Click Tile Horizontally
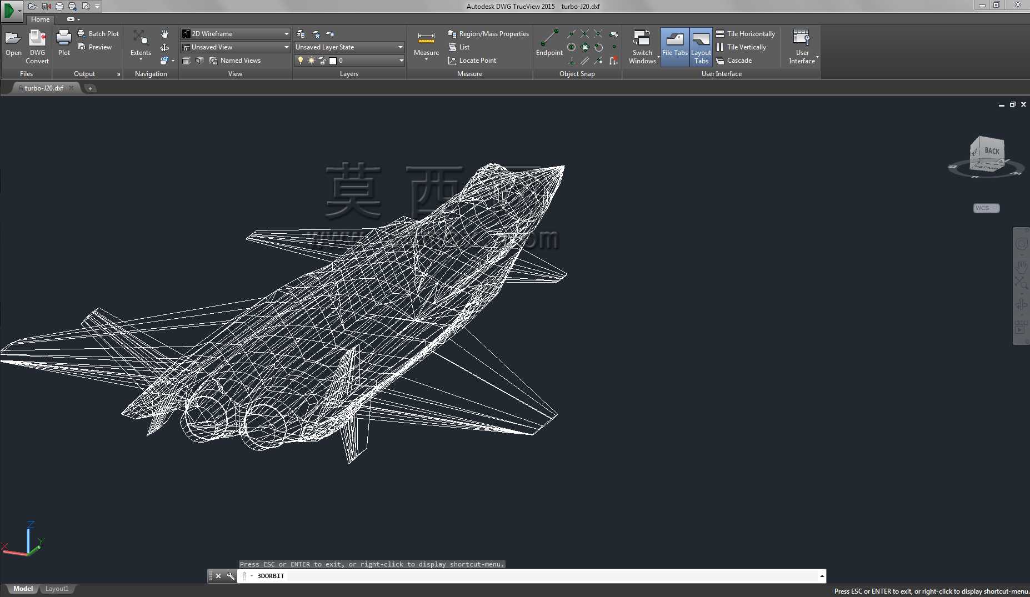The height and width of the screenshot is (597, 1030). 745,34
